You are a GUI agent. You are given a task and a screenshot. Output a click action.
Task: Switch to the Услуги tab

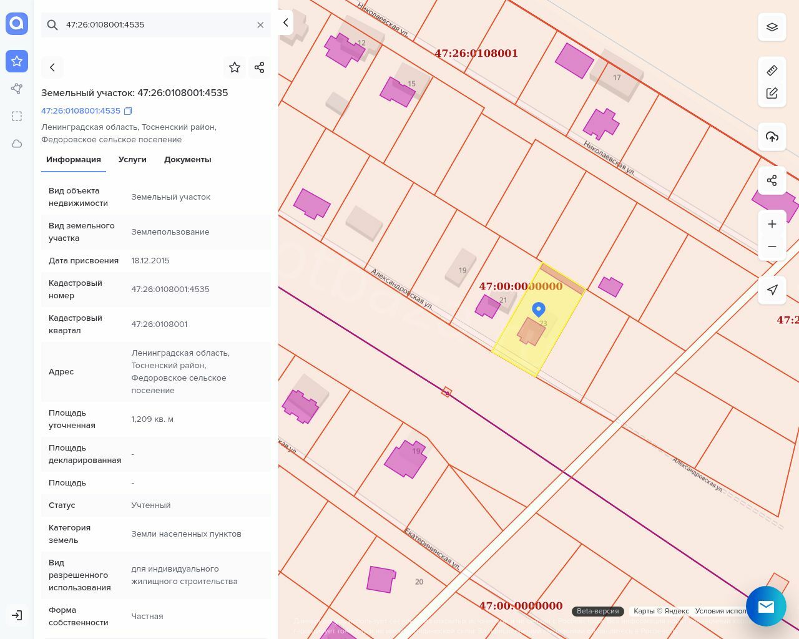pos(132,160)
